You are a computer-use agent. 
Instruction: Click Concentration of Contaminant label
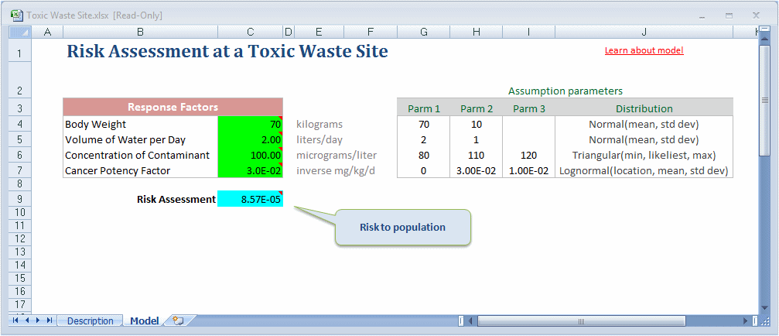(141, 155)
